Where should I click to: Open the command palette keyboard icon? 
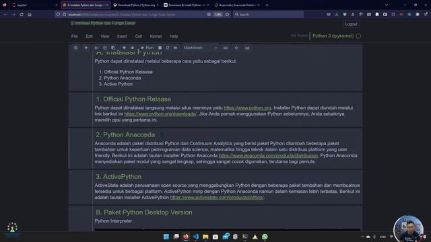226,48
